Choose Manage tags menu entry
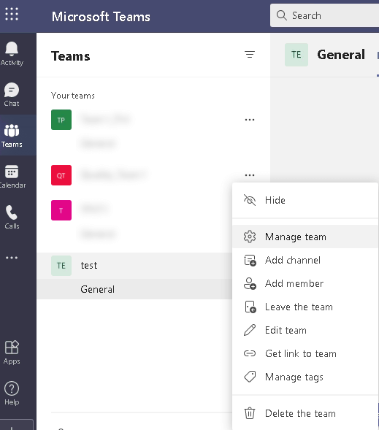 [x=305, y=377]
